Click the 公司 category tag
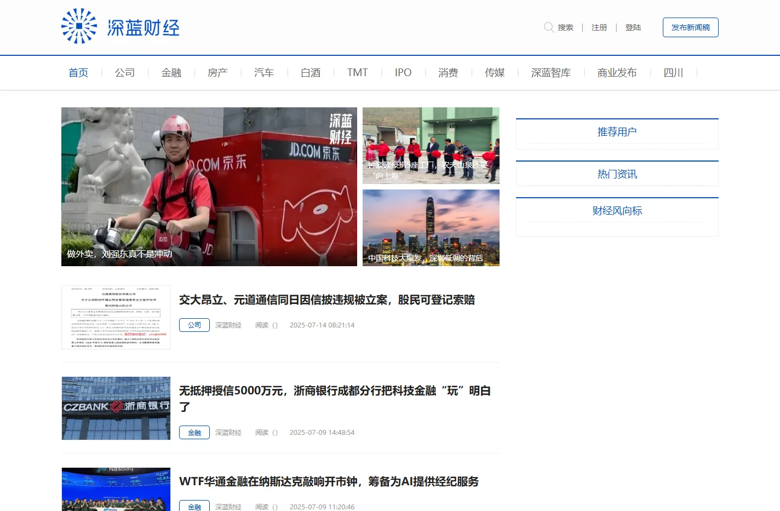 [194, 325]
